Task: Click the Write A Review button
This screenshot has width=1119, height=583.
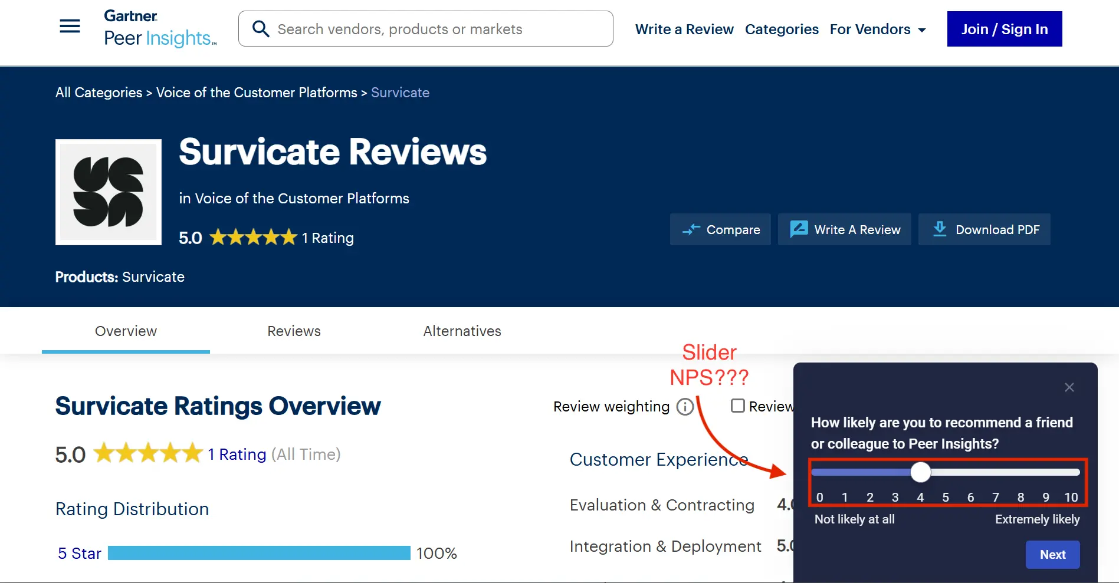Action: tap(845, 229)
